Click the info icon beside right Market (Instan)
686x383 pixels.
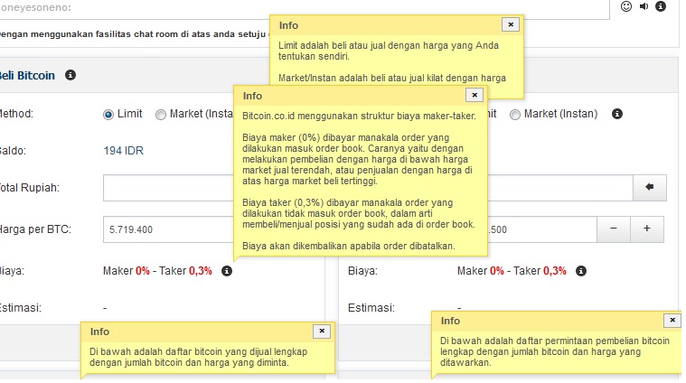click(617, 114)
